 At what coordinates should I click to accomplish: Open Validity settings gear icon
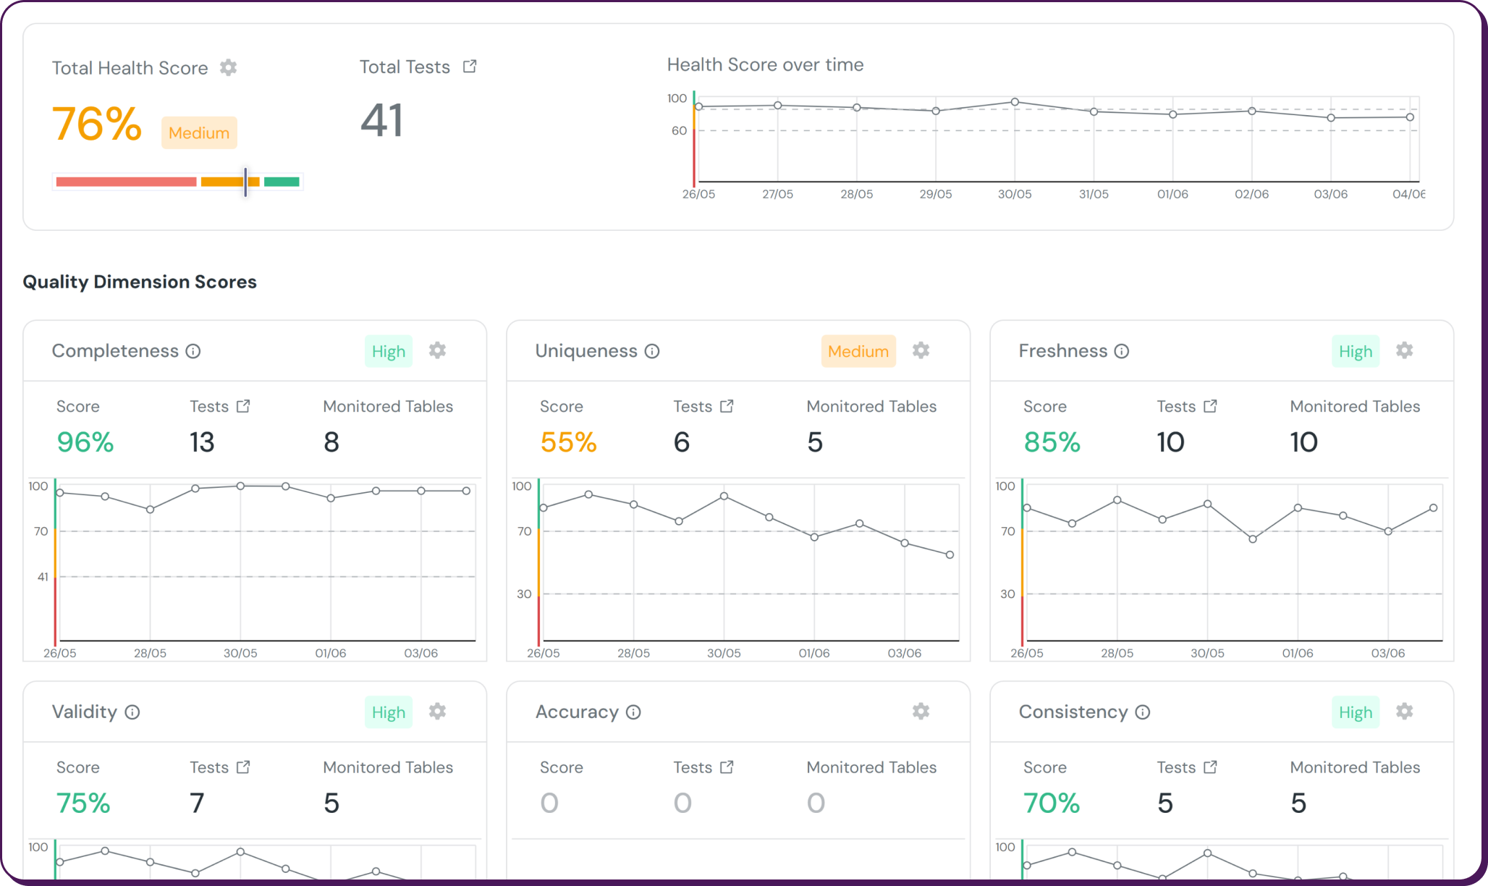[437, 711]
